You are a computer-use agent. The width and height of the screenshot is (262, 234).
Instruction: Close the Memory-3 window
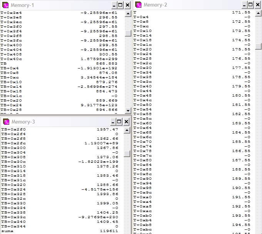(x=127, y=122)
